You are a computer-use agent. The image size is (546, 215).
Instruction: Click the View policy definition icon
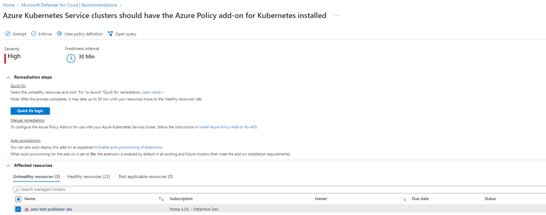point(59,34)
